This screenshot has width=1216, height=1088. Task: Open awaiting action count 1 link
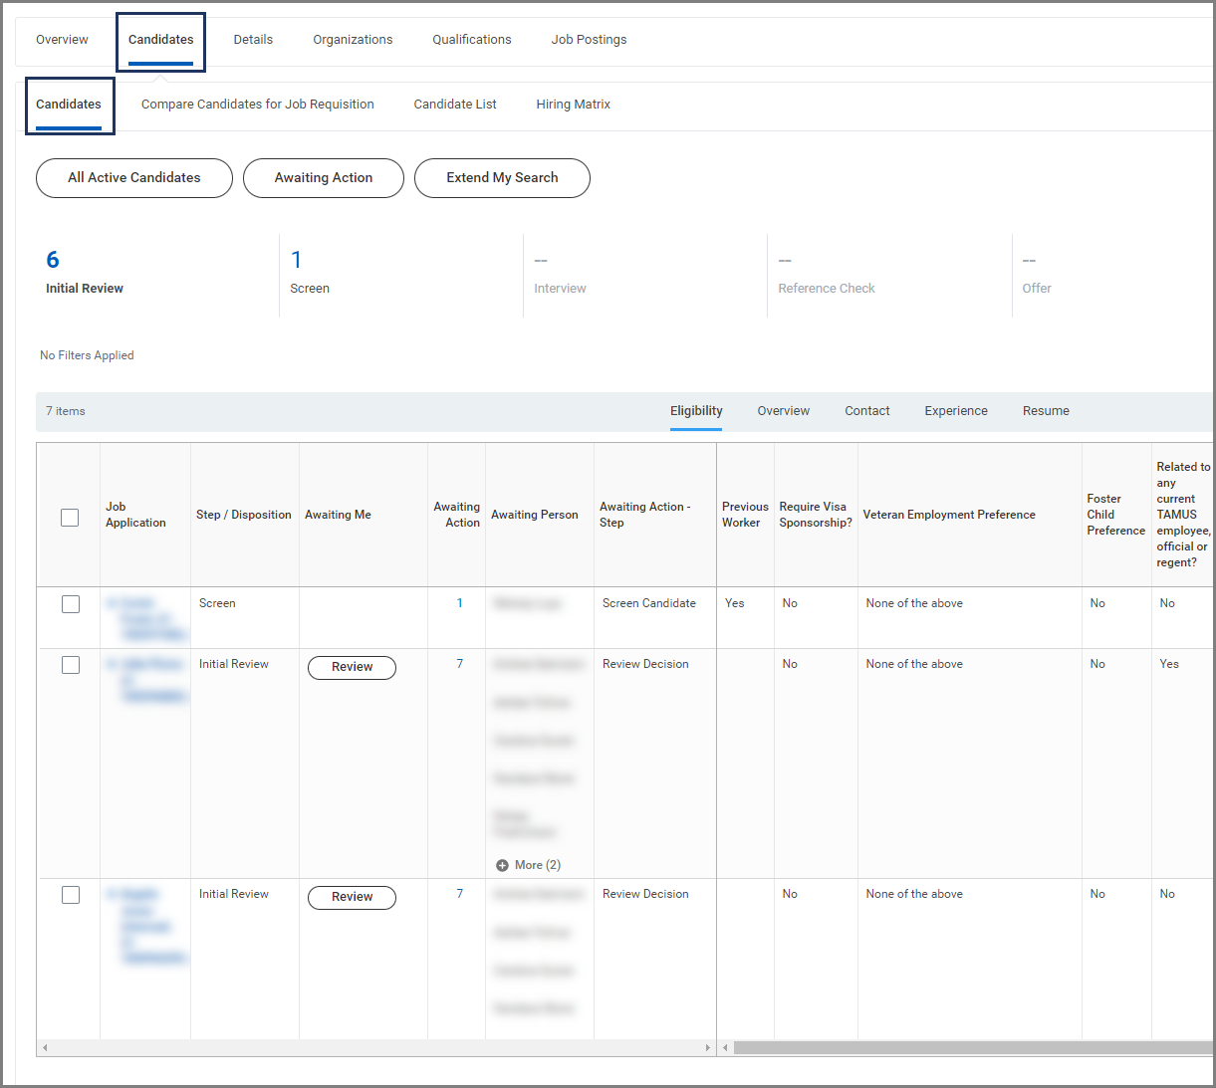(x=459, y=603)
